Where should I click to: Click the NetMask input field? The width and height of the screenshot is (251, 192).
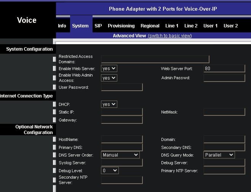pyautogui.click(x=224, y=112)
